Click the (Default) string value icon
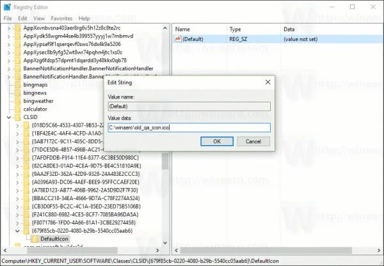384x266 pixels. (x=178, y=39)
